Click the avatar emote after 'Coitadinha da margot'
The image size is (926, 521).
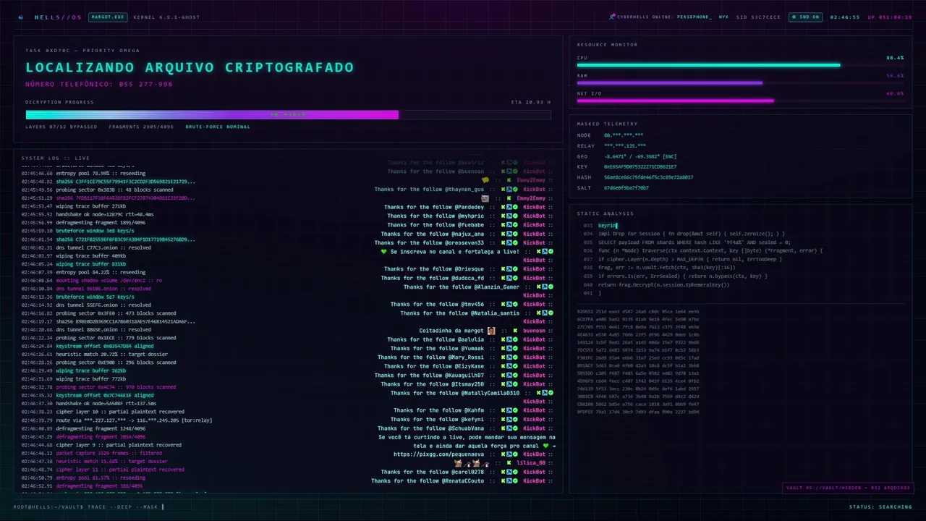coord(491,331)
